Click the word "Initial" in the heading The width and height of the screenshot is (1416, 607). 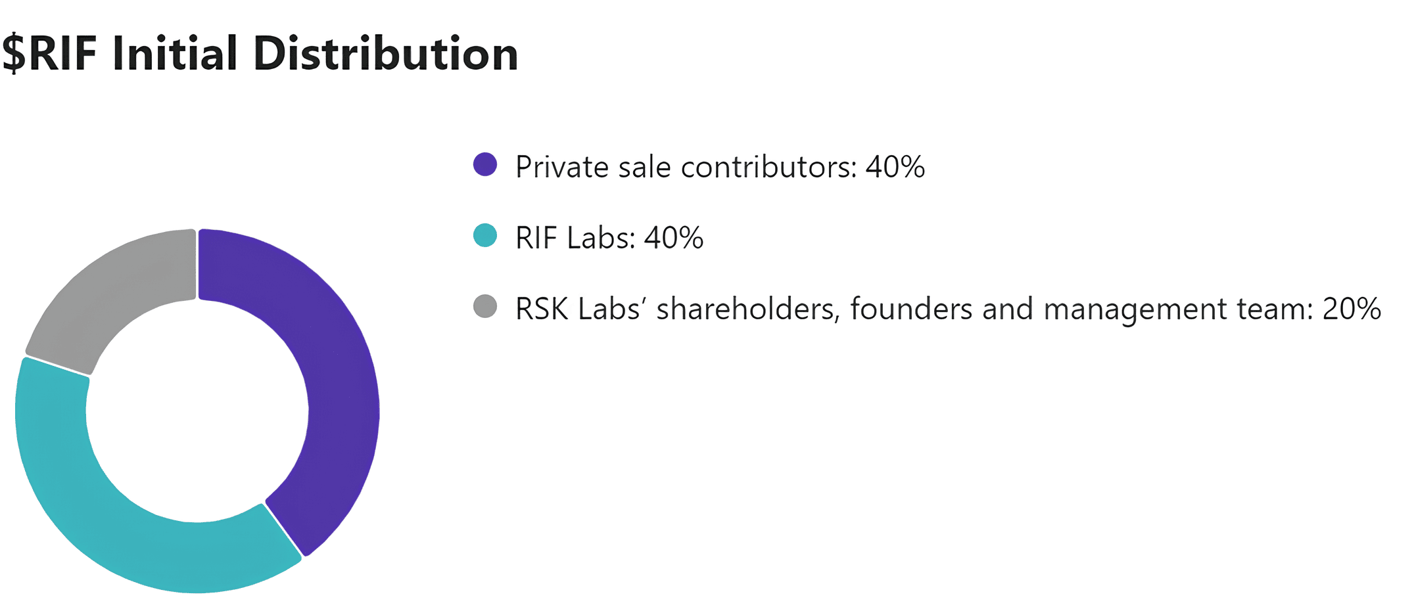[x=175, y=54]
